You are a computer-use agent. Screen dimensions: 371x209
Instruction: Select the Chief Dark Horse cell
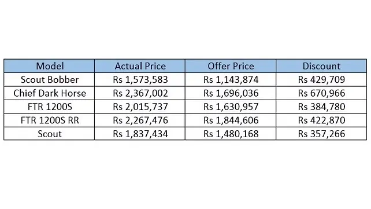coord(49,93)
